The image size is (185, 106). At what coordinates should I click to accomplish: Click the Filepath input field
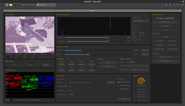(x=87, y=83)
